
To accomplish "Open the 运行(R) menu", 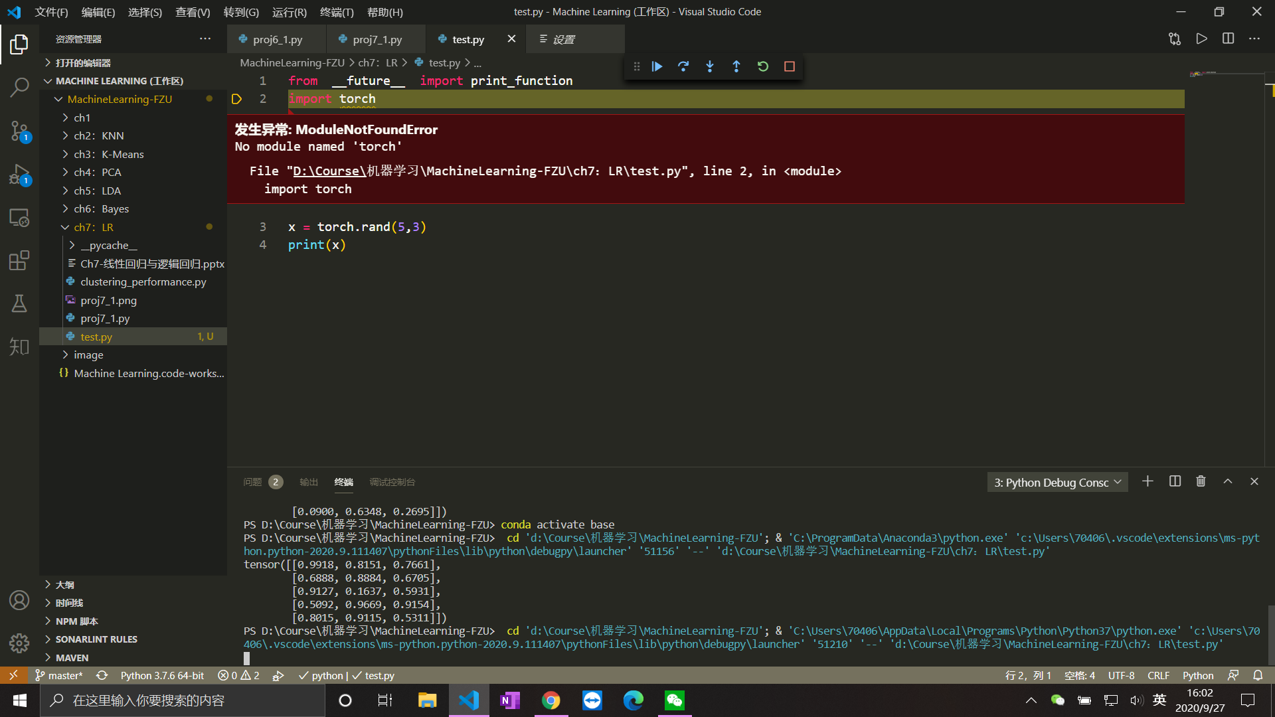I will coord(290,12).
